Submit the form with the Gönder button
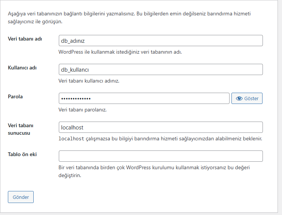The width and height of the screenshot is (282, 215). point(21,197)
